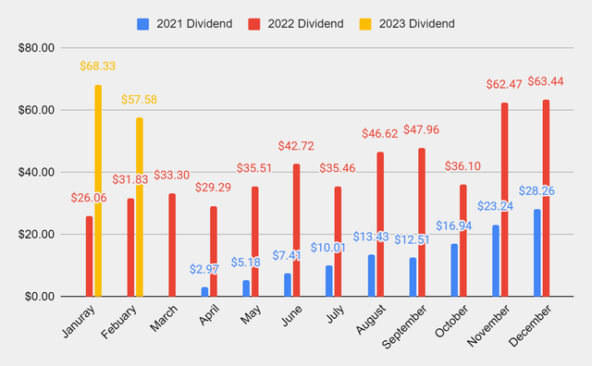This screenshot has height=366, width=592.
Task: Click the red September 2022 bar
Action: pos(422,222)
